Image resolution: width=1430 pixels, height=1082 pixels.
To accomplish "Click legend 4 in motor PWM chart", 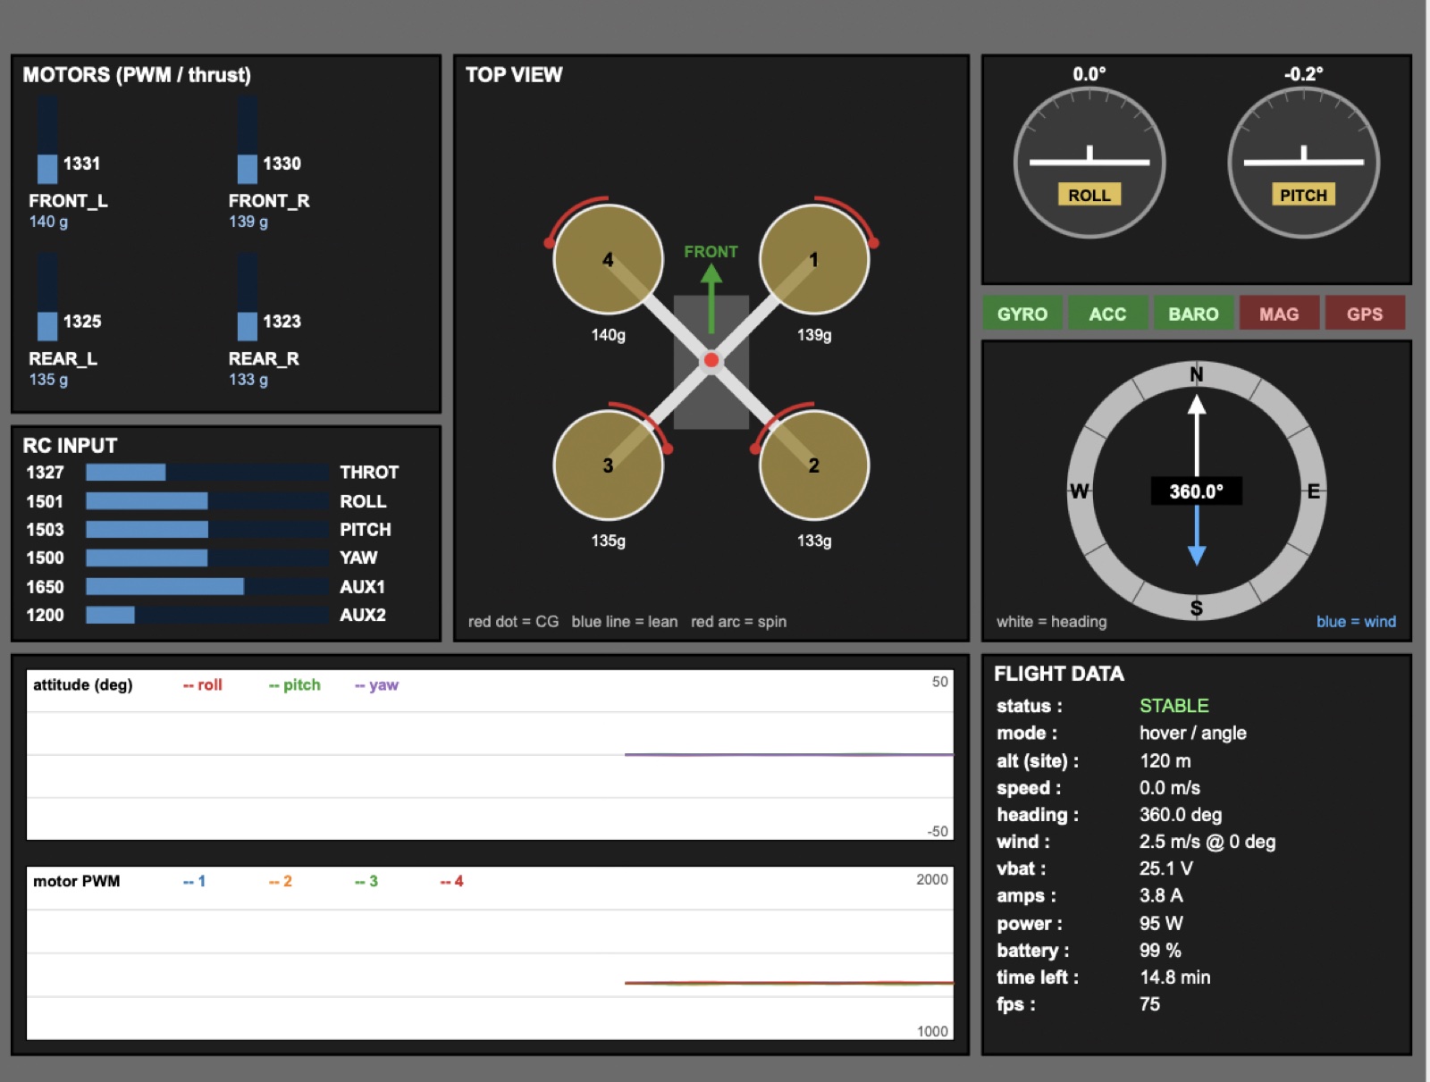I will pyautogui.click(x=452, y=881).
